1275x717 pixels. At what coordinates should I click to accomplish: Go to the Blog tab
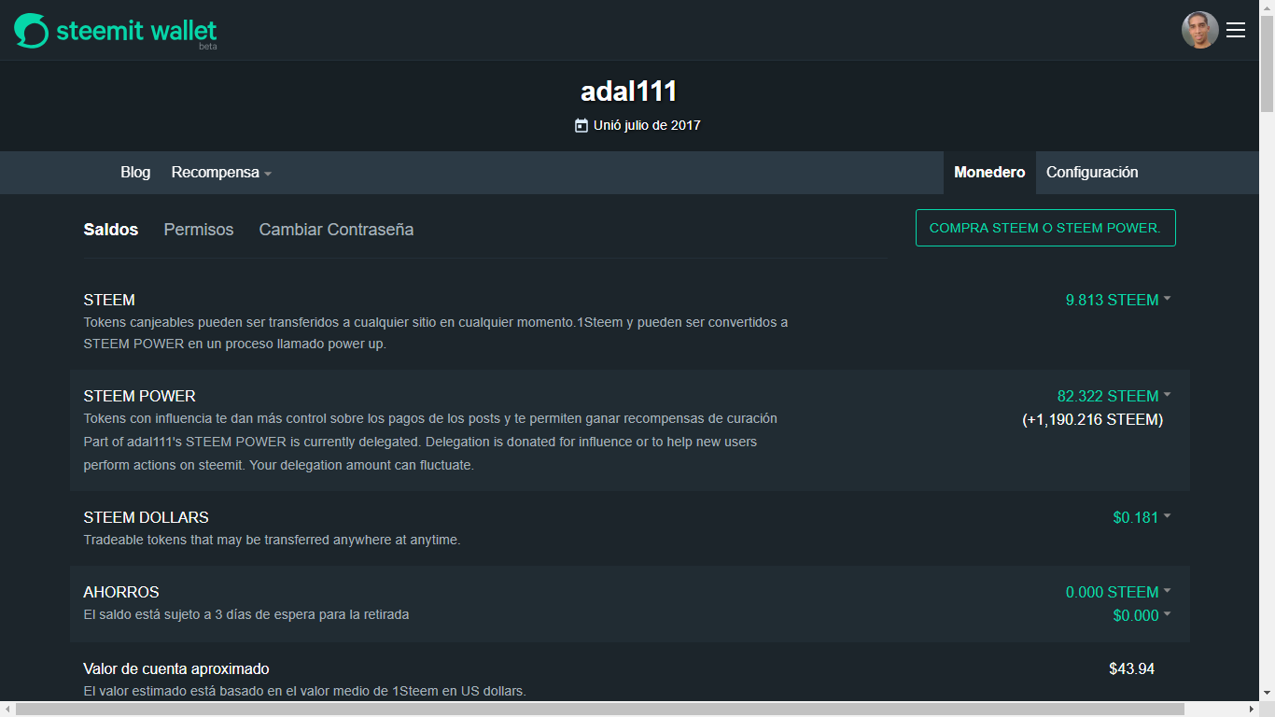135,173
